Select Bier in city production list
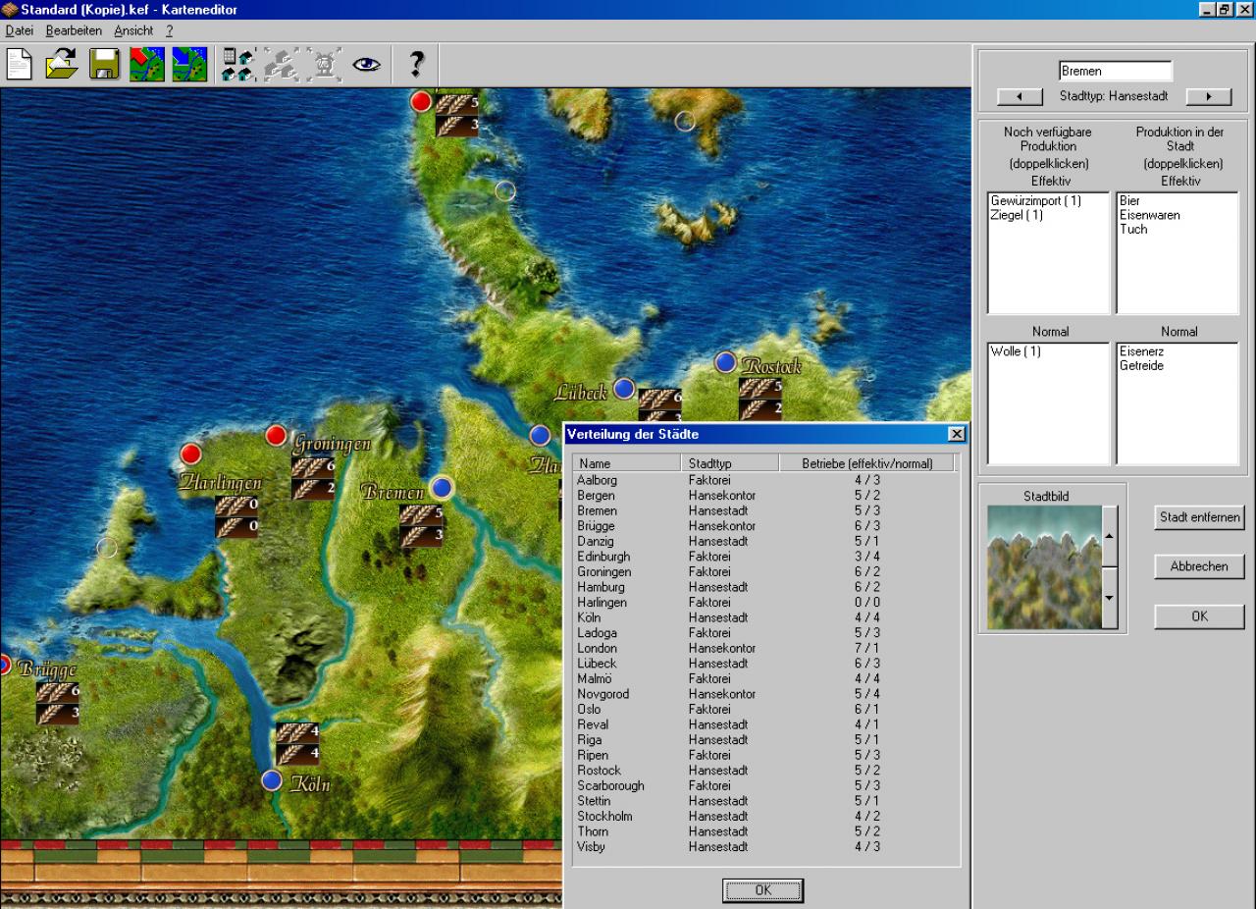 pos(1128,201)
